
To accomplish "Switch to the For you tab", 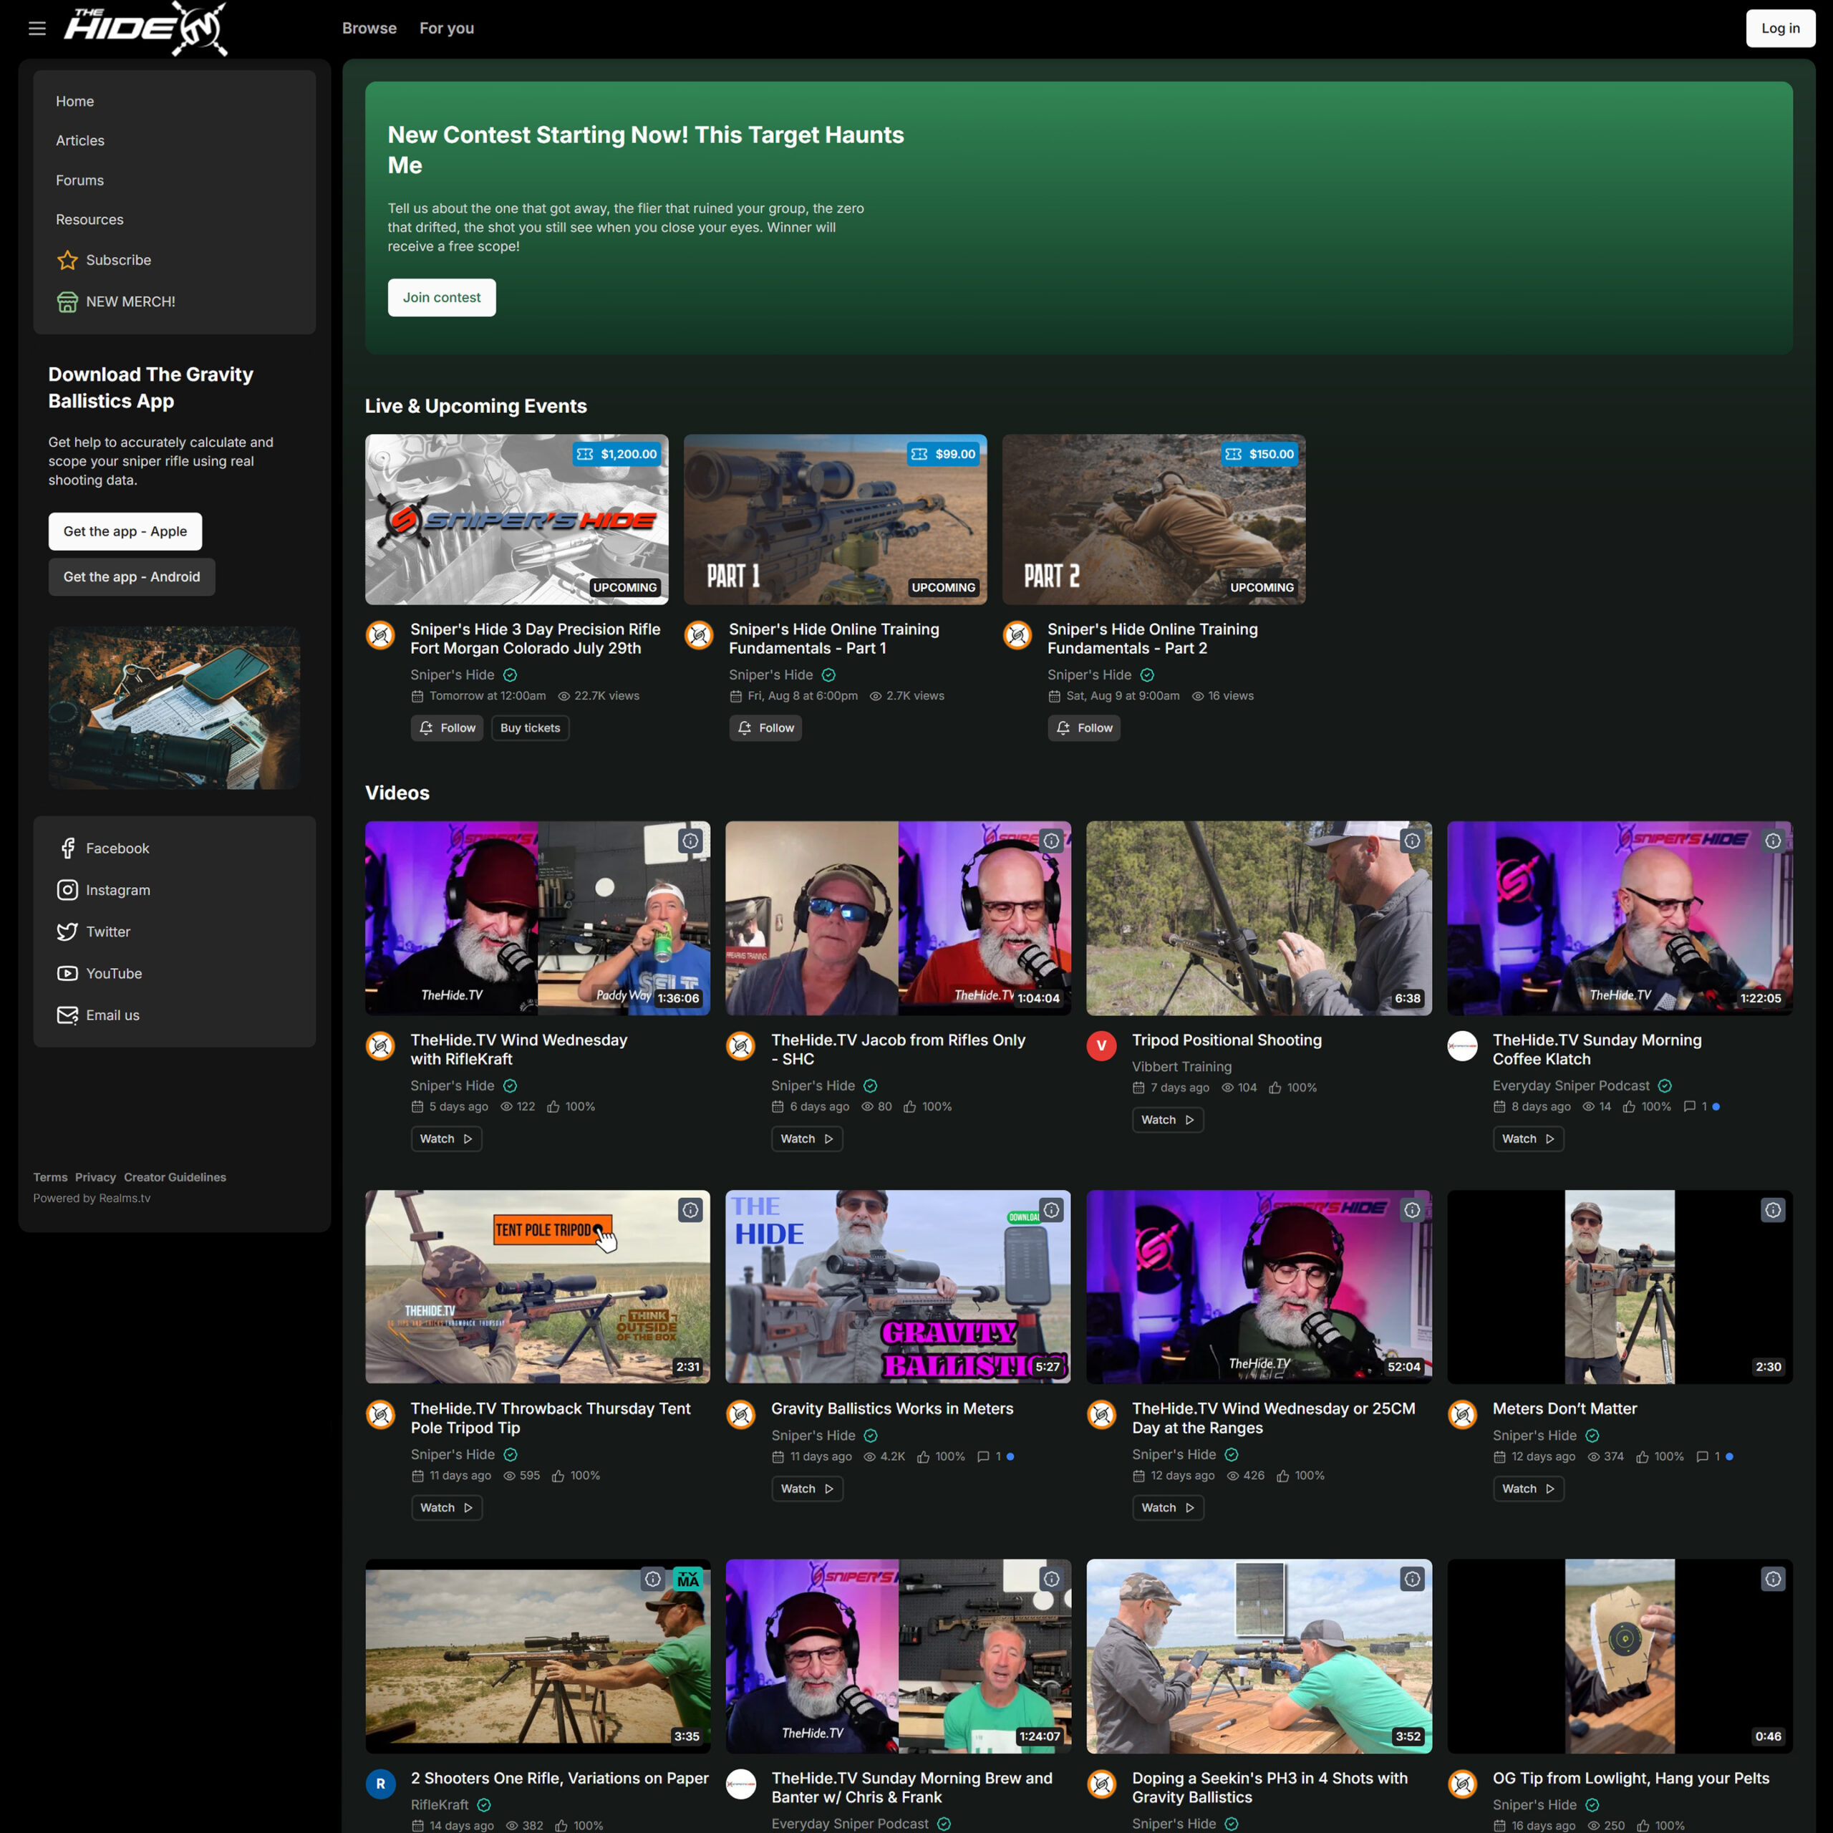I will [447, 29].
